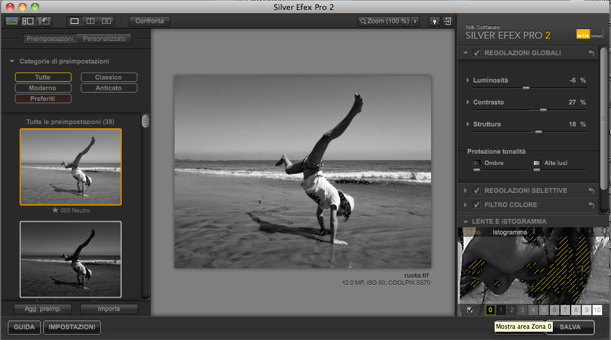Toggle the Regolazioni Globali checkbox
Screen dimensions: 611x340
coord(476,53)
